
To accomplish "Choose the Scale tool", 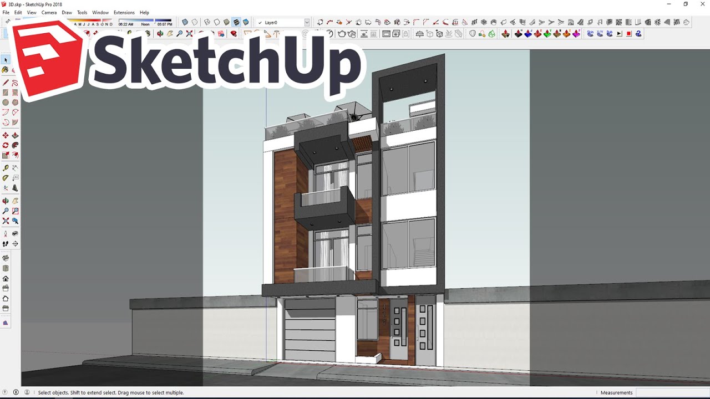I will pos(6,155).
